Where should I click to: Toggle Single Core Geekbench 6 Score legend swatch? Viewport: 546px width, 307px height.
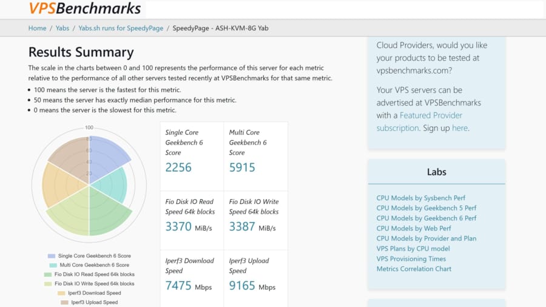[52, 256]
